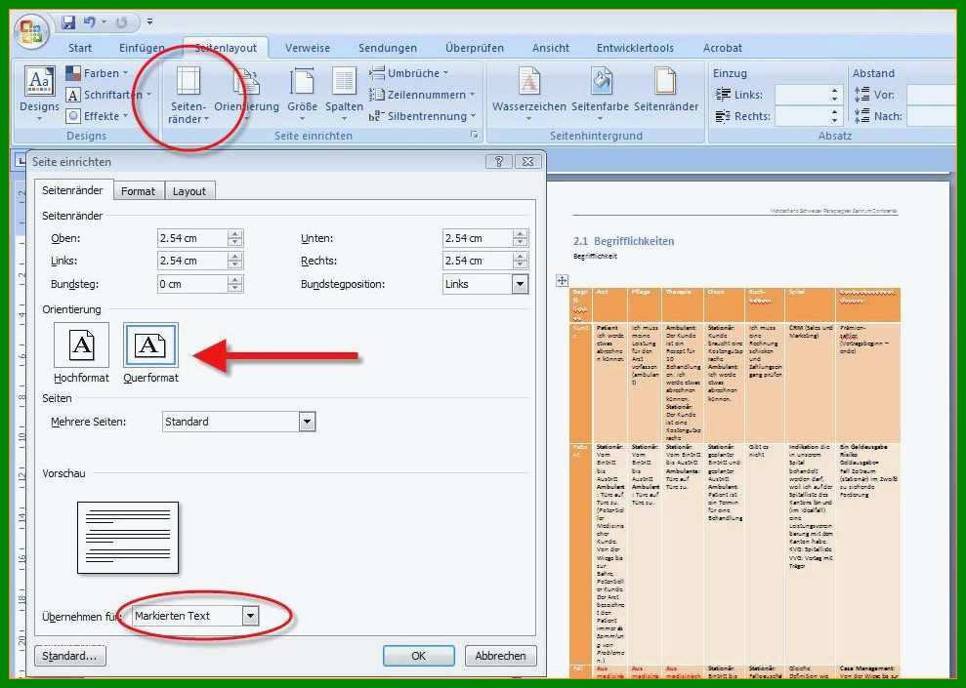The width and height of the screenshot is (966, 688).
Task: Decrease the Rechts margin value
Action: click(x=520, y=265)
